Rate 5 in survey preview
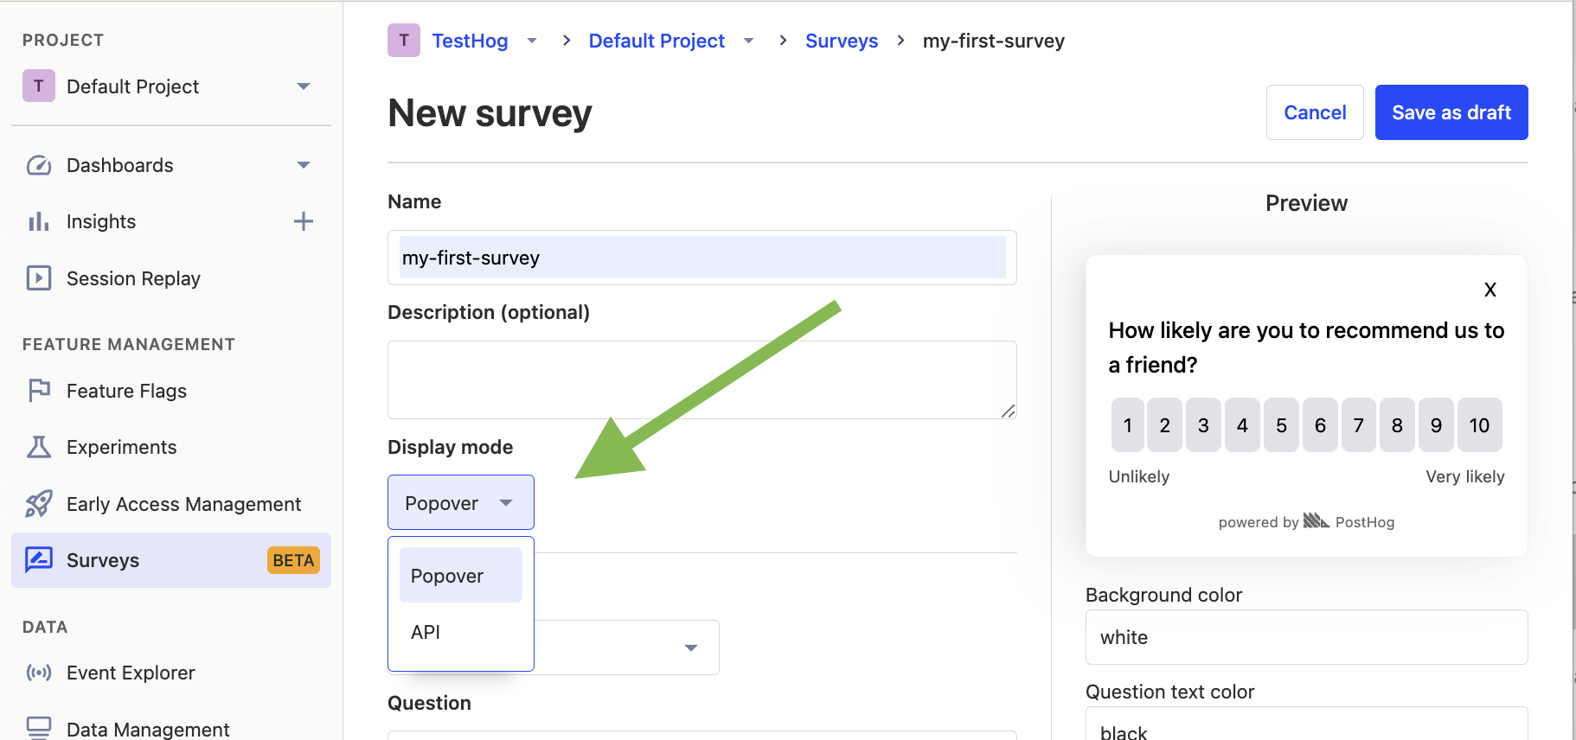 tap(1281, 424)
